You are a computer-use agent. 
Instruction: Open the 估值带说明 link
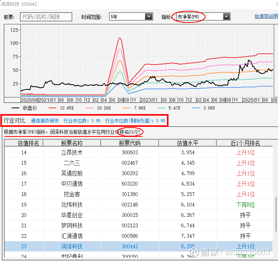tap(266, 16)
